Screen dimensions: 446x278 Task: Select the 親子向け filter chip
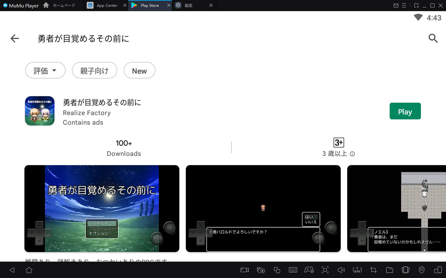point(94,70)
